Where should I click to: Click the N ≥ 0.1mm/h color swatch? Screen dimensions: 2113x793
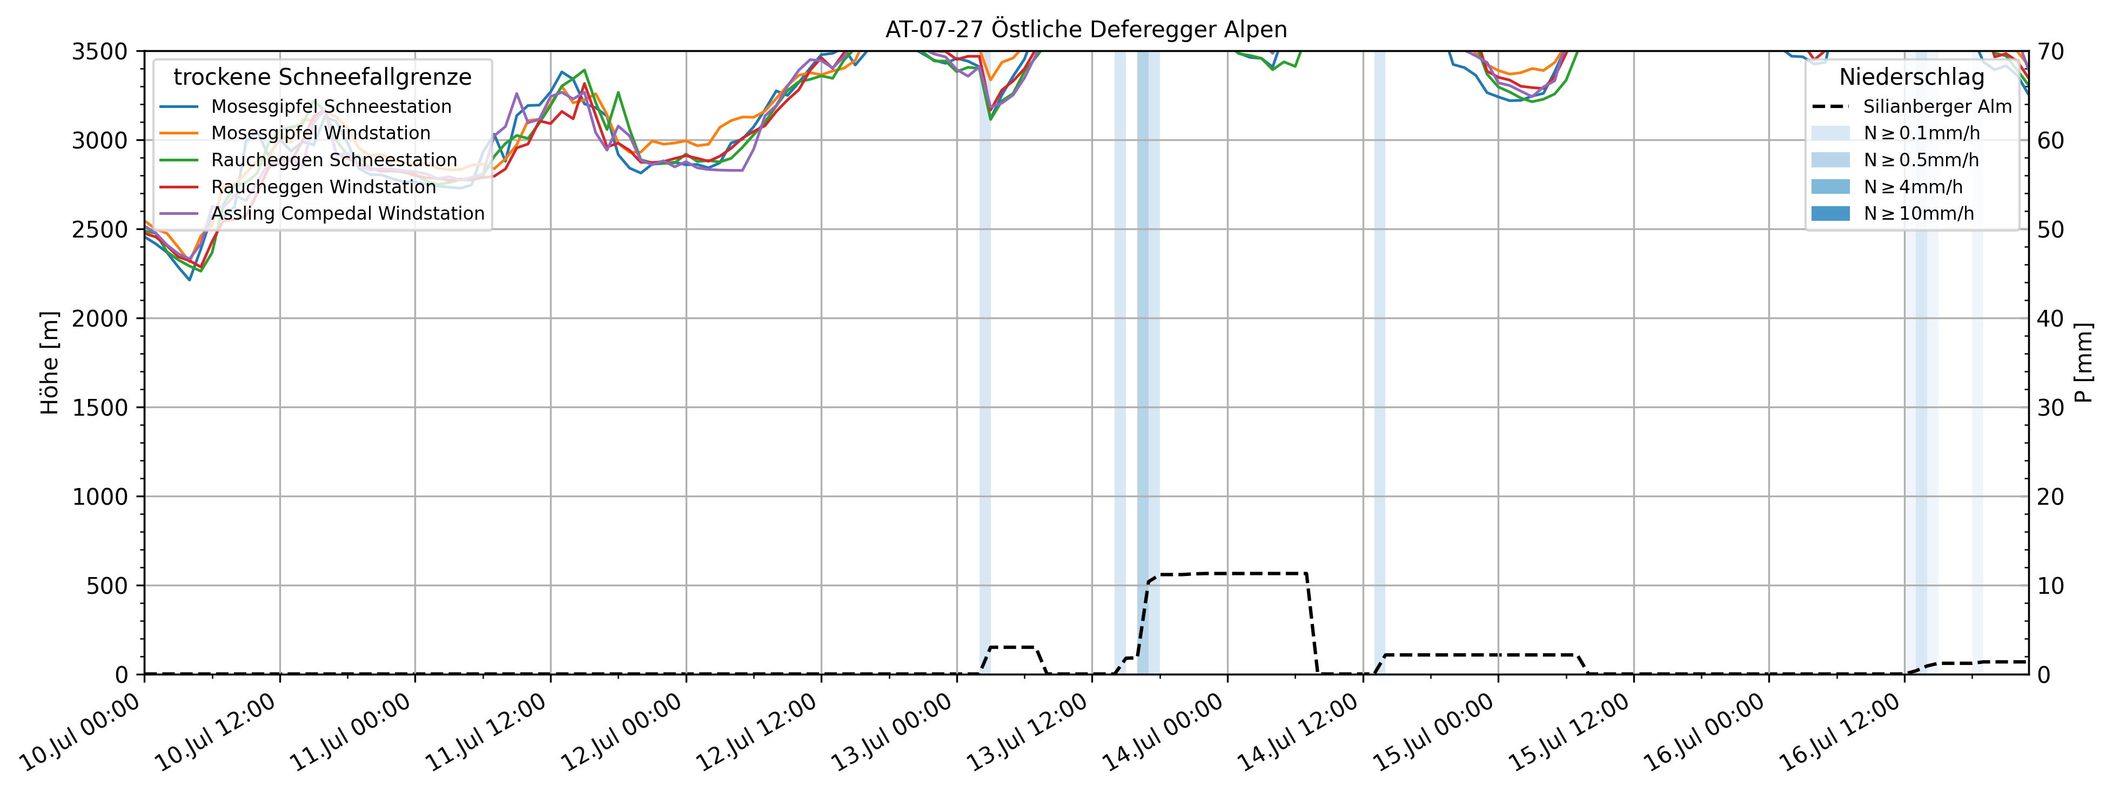coord(1830,133)
